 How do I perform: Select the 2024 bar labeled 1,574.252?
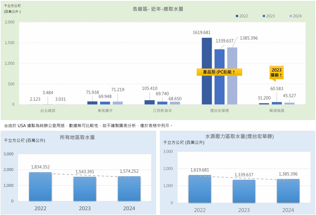click(x=129, y=189)
